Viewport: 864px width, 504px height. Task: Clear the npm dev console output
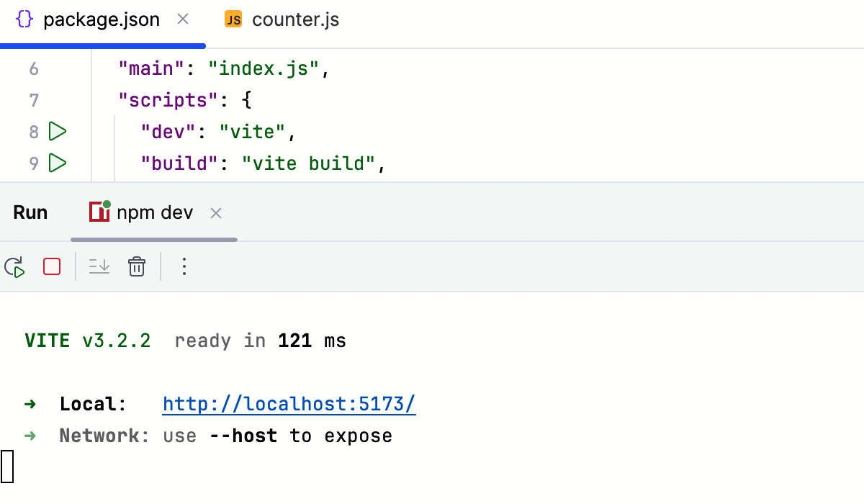point(137,266)
